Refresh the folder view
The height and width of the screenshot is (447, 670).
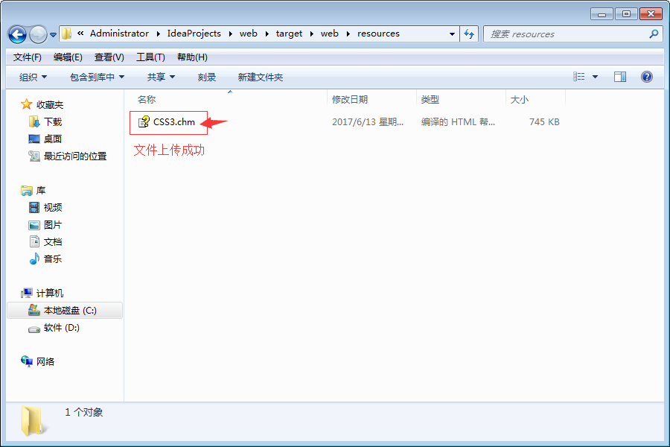(469, 34)
